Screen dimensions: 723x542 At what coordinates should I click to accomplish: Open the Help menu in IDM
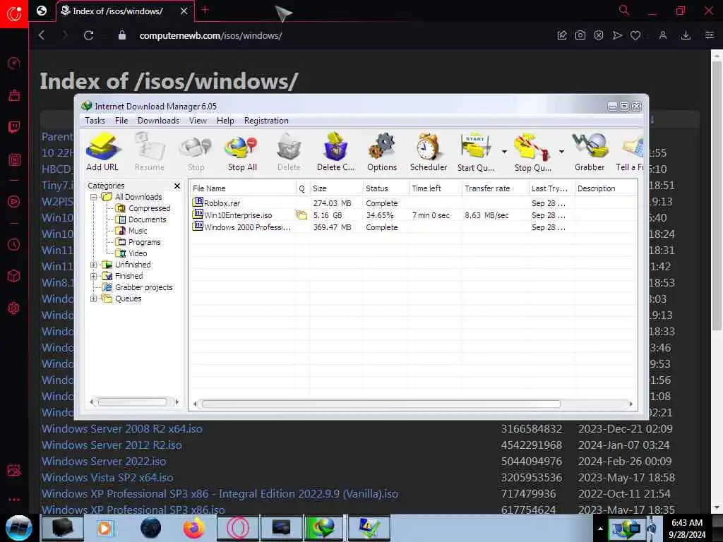[x=225, y=120]
